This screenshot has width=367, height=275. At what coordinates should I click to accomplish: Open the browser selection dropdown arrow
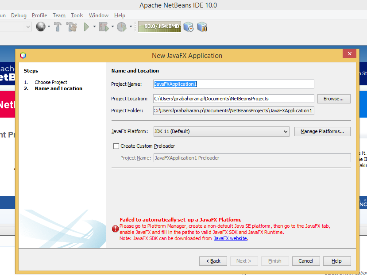pos(49,27)
